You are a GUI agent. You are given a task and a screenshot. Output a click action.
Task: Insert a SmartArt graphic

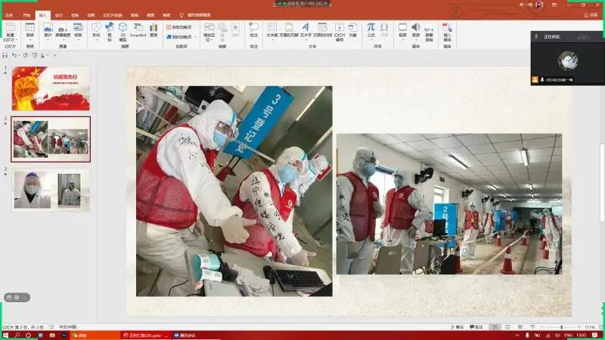click(x=138, y=30)
